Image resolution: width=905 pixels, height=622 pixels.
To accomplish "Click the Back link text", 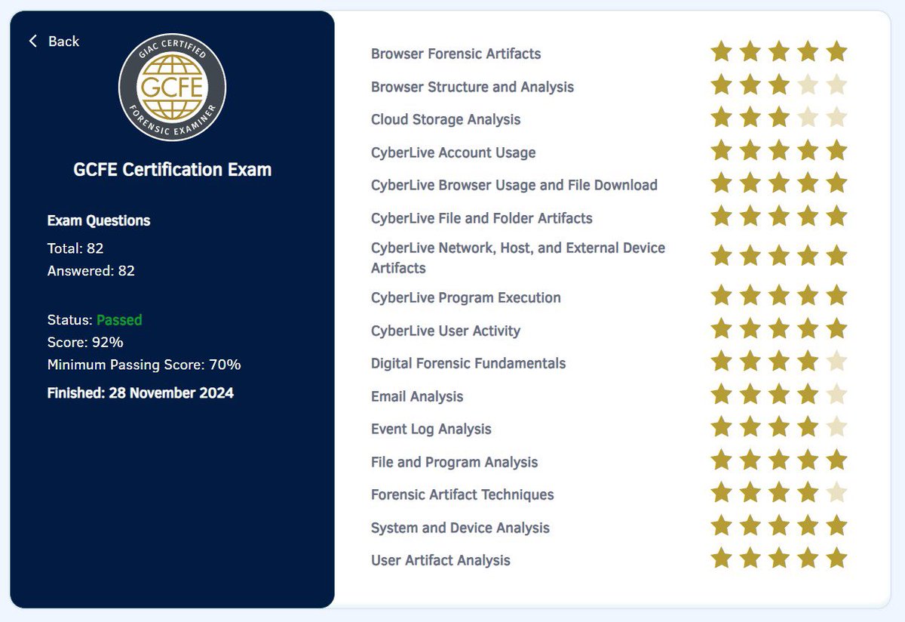I will (63, 42).
